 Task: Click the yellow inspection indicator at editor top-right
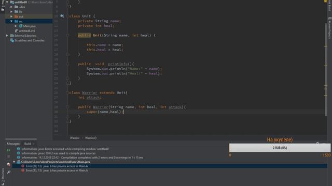pyautogui.click(x=325, y=1)
